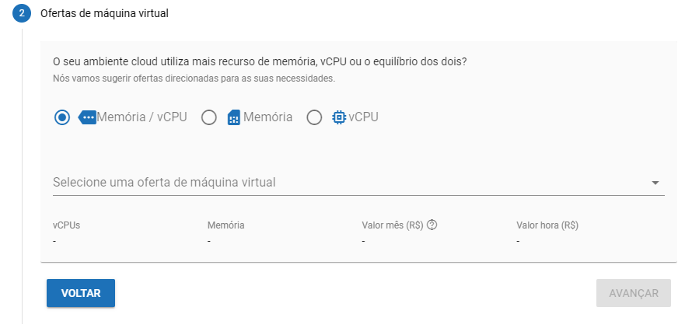Select the Memória / vCPU radio button
Image resolution: width=685 pixels, height=328 pixels.
62,117
